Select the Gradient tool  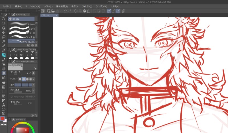click(3, 87)
